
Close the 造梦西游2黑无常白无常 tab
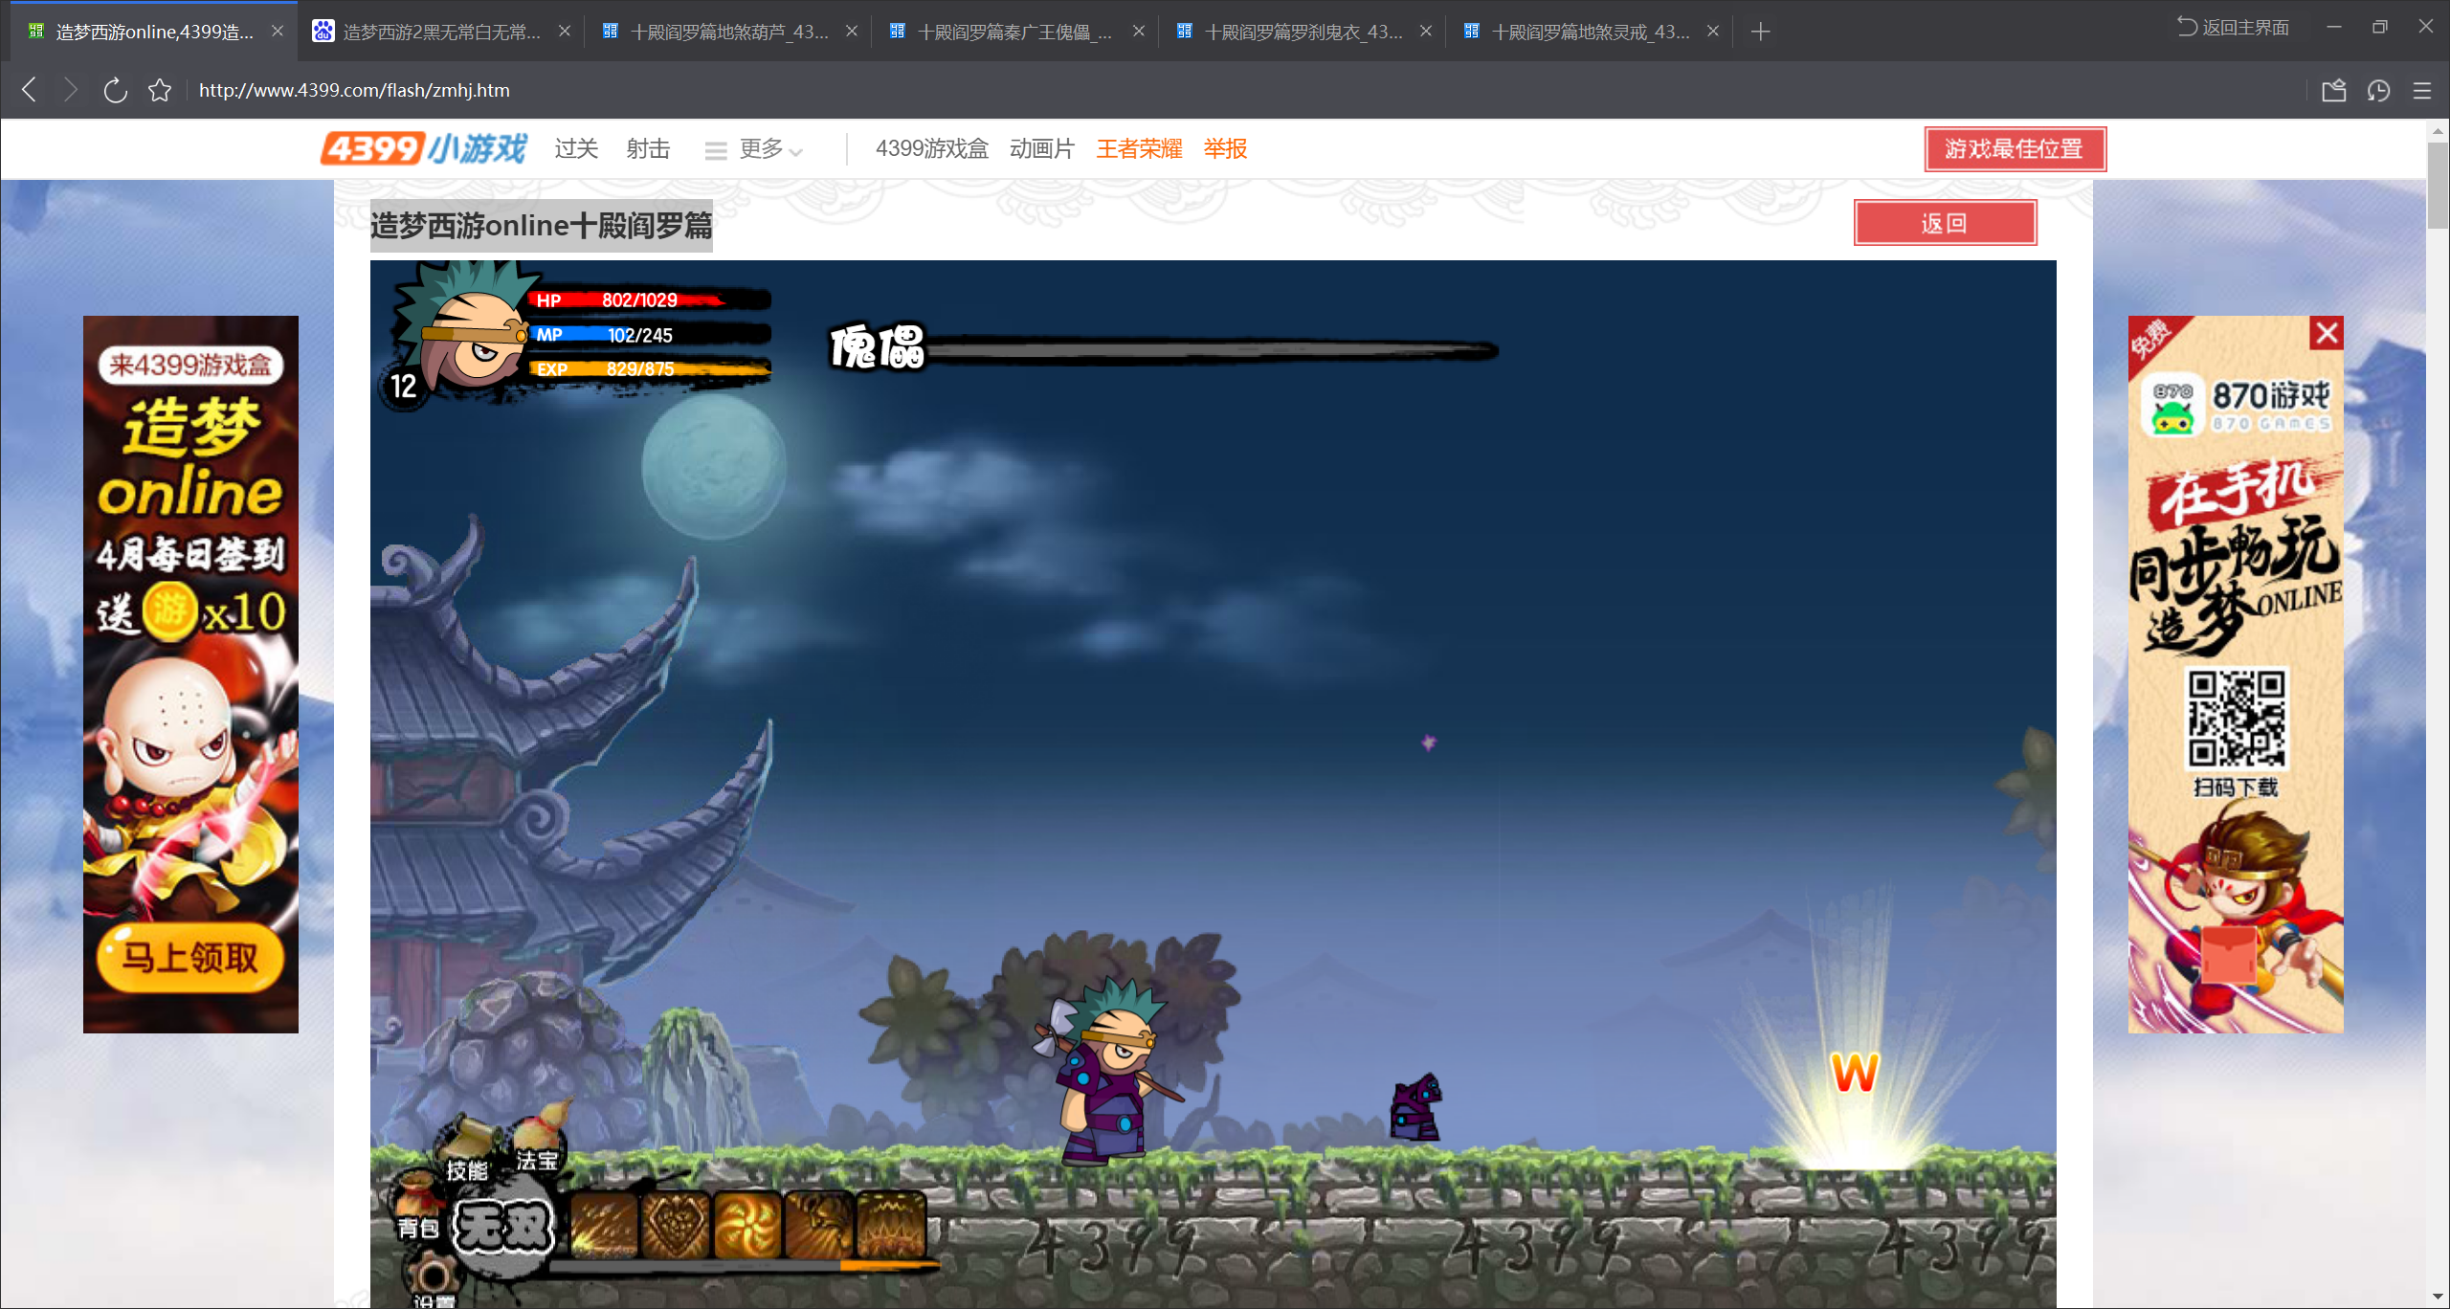pyautogui.click(x=565, y=31)
